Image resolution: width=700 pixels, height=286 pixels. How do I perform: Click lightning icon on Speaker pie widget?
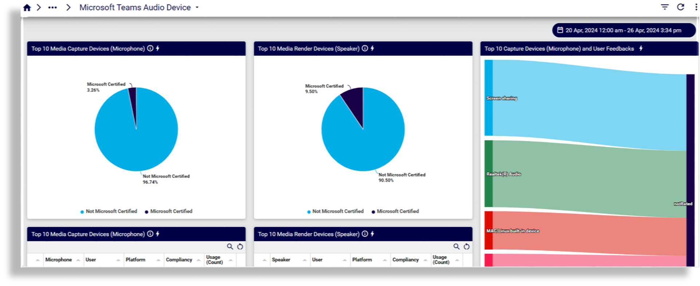pyautogui.click(x=372, y=48)
